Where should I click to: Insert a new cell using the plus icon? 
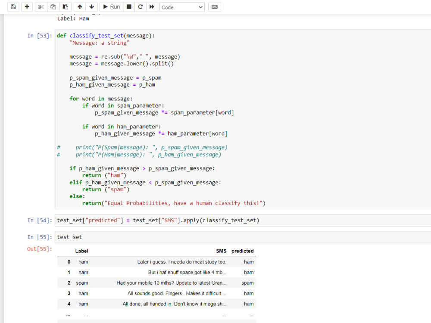tap(27, 6)
